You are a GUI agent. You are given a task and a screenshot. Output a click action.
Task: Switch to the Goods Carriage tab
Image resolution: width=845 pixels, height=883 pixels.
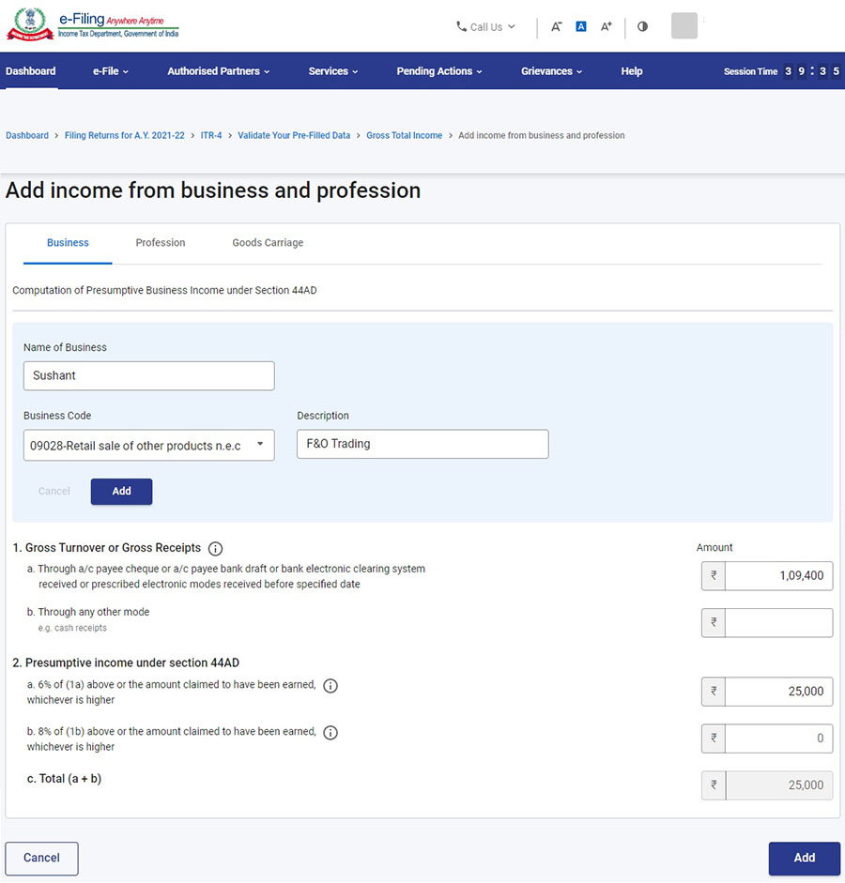pos(267,242)
